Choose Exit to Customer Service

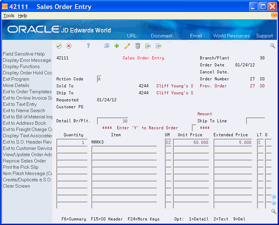(x=27, y=148)
